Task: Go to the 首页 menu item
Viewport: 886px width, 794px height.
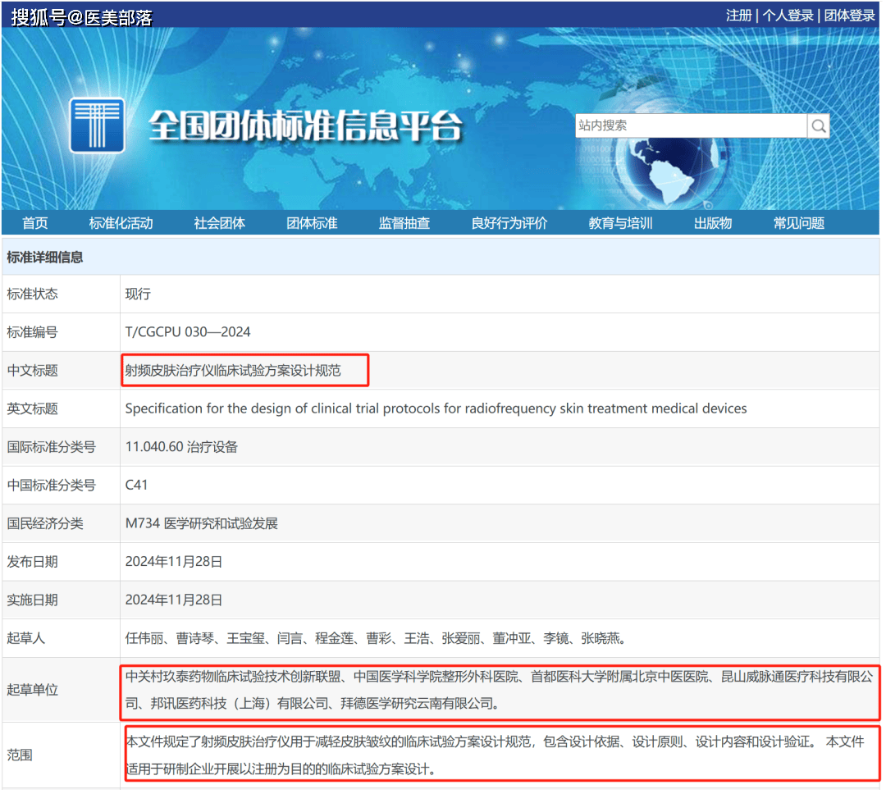Action: pyautogui.click(x=35, y=223)
